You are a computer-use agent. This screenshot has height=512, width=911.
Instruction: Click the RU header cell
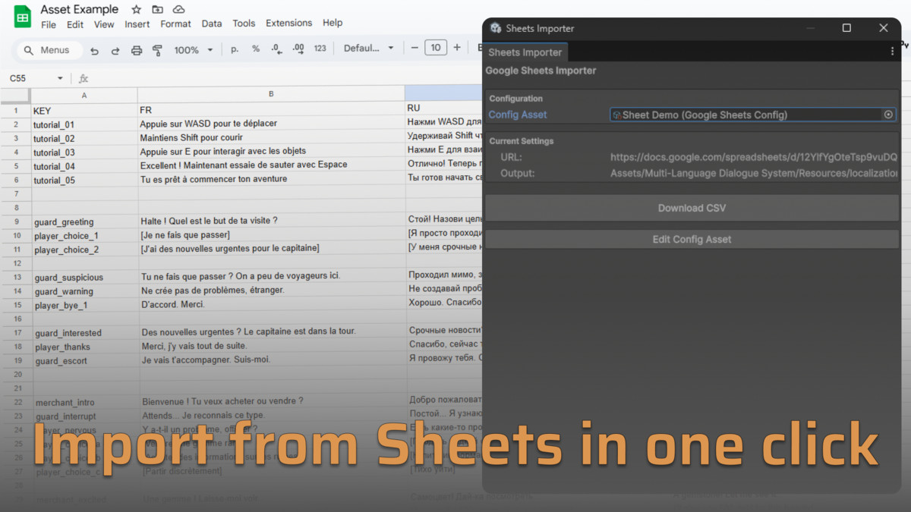tap(444, 108)
